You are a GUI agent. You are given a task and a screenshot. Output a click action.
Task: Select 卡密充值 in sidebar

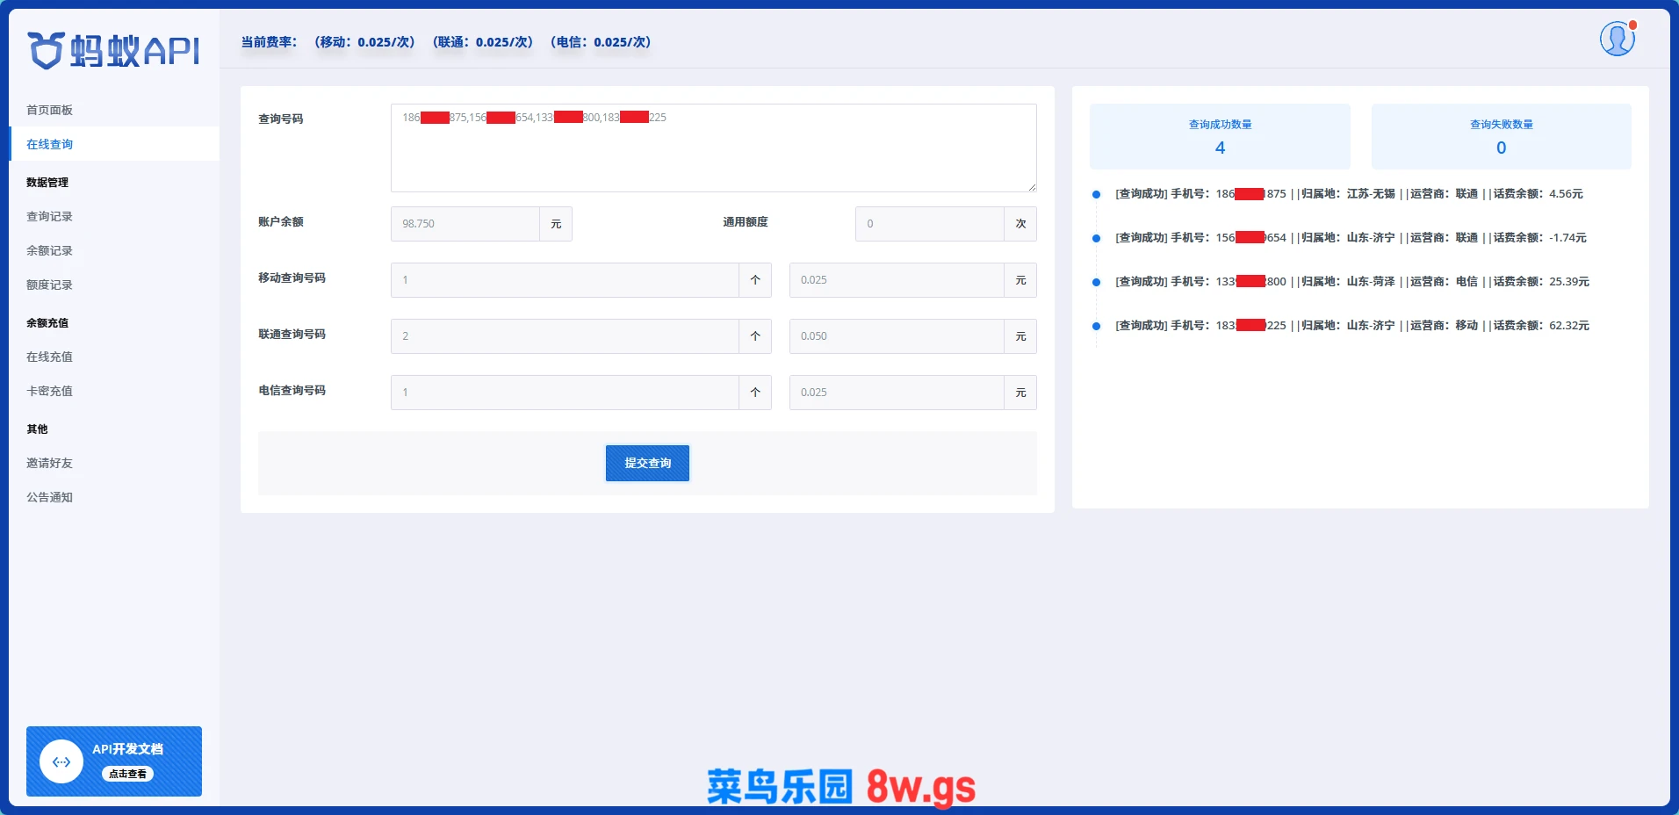[50, 391]
